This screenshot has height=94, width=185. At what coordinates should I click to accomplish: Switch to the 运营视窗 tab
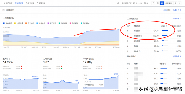point(19,3)
